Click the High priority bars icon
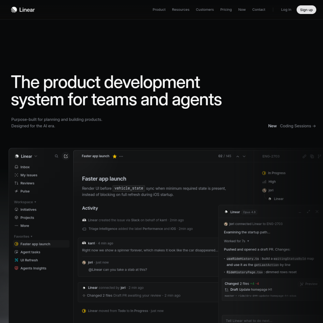 (x=264, y=182)
